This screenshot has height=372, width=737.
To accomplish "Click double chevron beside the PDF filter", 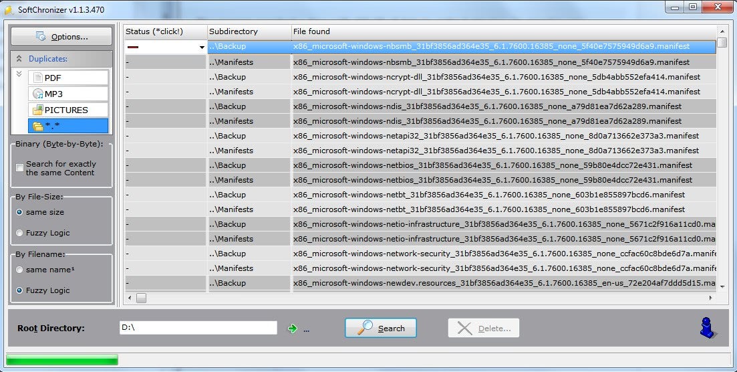I will [x=19, y=74].
